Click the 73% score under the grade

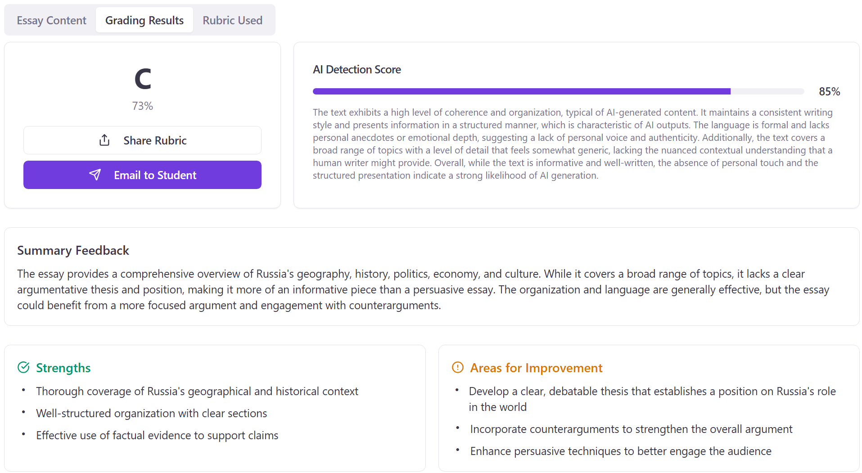click(142, 106)
